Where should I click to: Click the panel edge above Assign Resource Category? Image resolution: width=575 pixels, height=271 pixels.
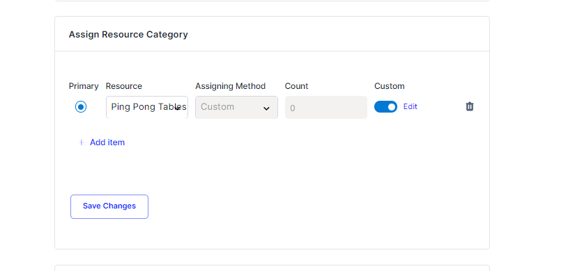pyautogui.click(x=272, y=1)
